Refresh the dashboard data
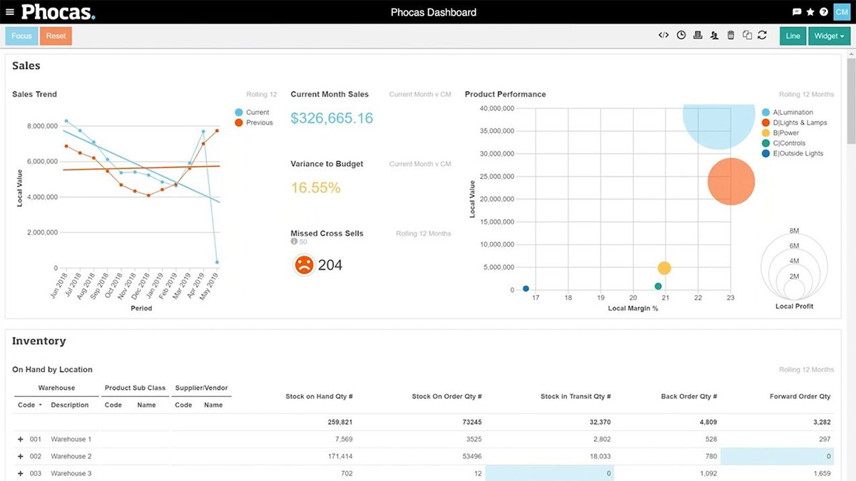 point(763,34)
